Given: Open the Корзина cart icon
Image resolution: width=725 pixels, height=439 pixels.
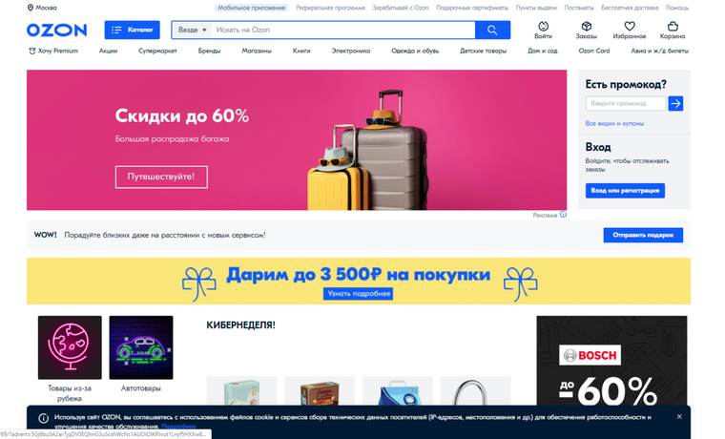Looking at the screenshot, I should click(673, 27).
